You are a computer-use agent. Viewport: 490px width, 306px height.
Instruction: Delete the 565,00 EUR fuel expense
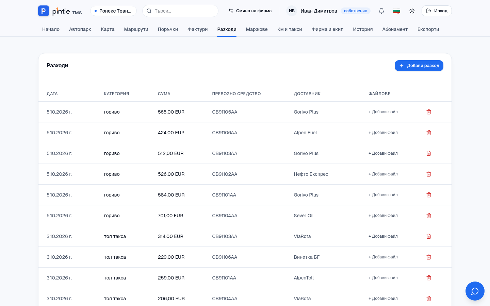[x=429, y=112]
